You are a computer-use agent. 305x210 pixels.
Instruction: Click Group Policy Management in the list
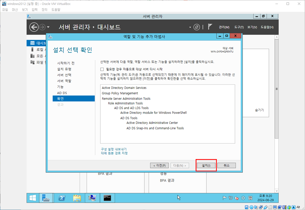[x=120, y=93]
